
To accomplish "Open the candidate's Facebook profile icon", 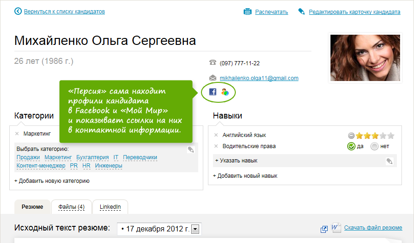I will 213,92.
